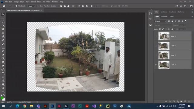Click Align left edges icon in options bar
Image resolution: width=194 pixels, height=109 pixels.
pyautogui.click(x=61, y=6)
